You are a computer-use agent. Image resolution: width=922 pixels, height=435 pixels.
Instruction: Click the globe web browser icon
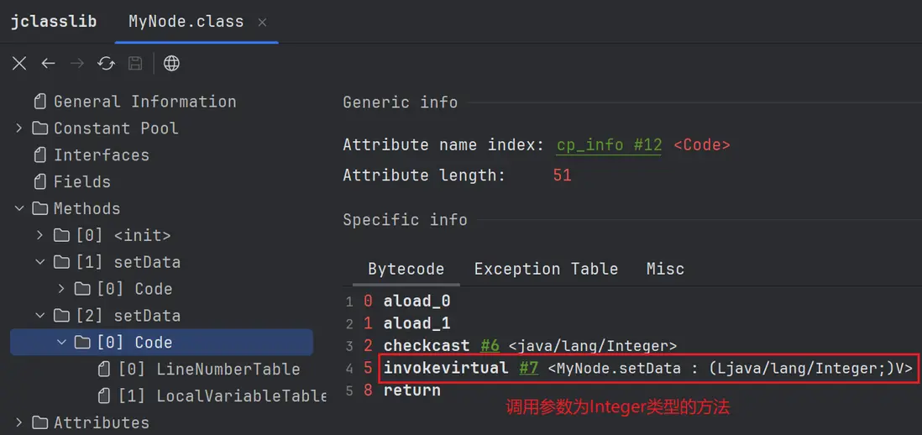(171, 64)
